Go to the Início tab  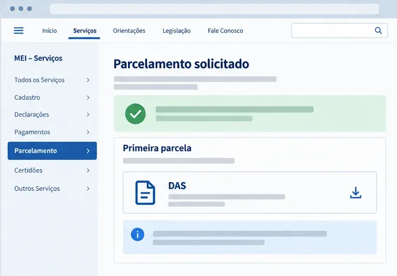point(49,31)
